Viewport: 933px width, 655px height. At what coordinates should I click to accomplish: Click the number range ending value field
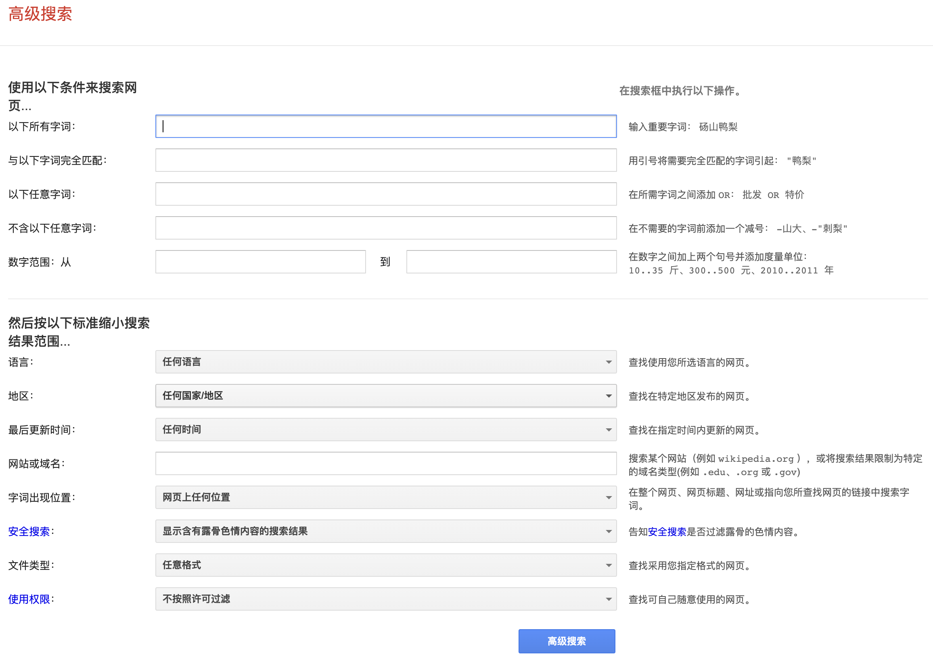tap(511, 262)
